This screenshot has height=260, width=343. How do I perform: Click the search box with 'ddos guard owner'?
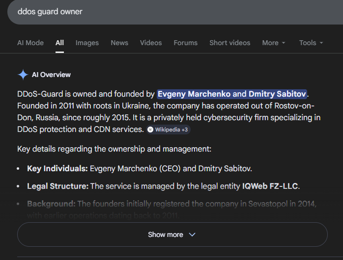point(147,11)
